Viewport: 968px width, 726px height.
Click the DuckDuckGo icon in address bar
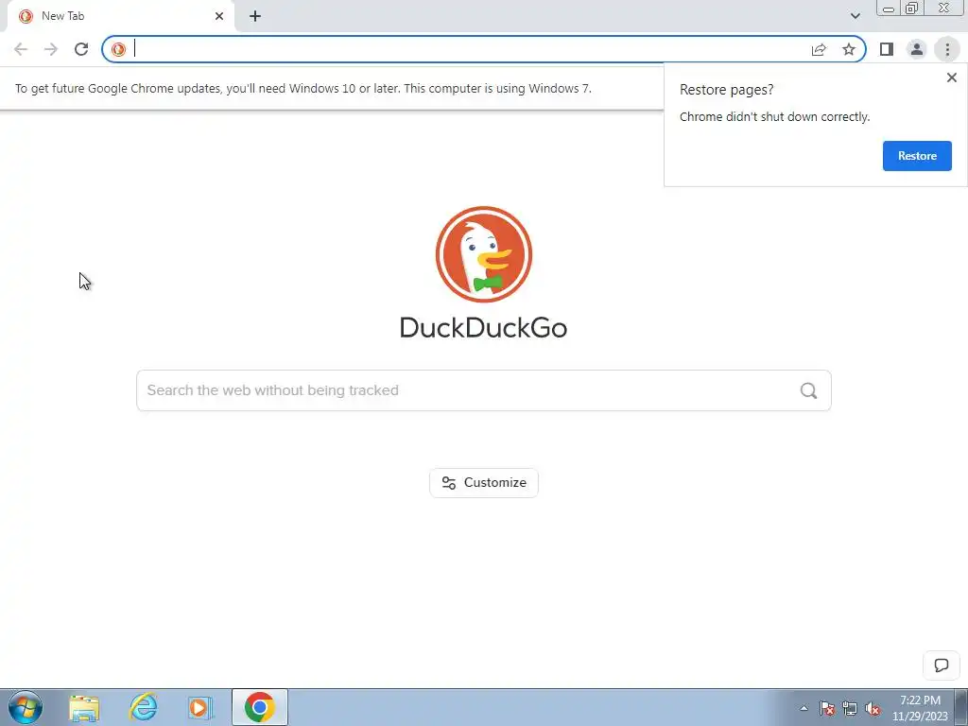point(118,49)
